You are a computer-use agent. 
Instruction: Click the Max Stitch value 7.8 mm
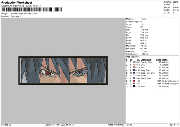click(x=144, y=46)
